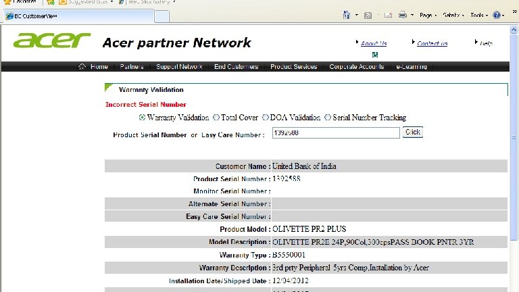Open the Product Services menu
The height and width of the screenshot is (292, 519).
click(x=293, y=66)
